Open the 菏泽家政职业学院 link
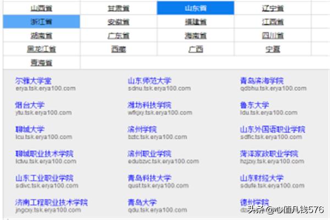Image resolution: width=330 pixels, height=220 pixels. click(x=269, y=153)
